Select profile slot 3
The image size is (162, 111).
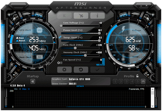[x=126, y=82]
